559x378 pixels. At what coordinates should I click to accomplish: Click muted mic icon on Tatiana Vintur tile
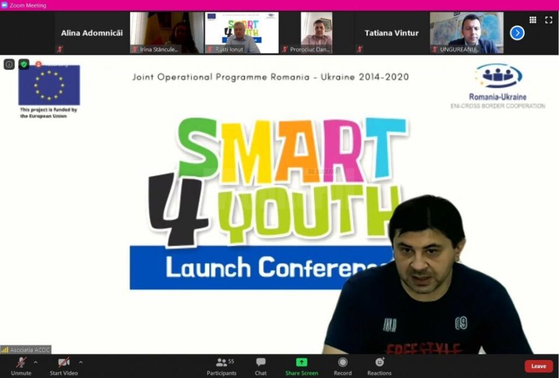pyautogui.click(x=360, y=49)
